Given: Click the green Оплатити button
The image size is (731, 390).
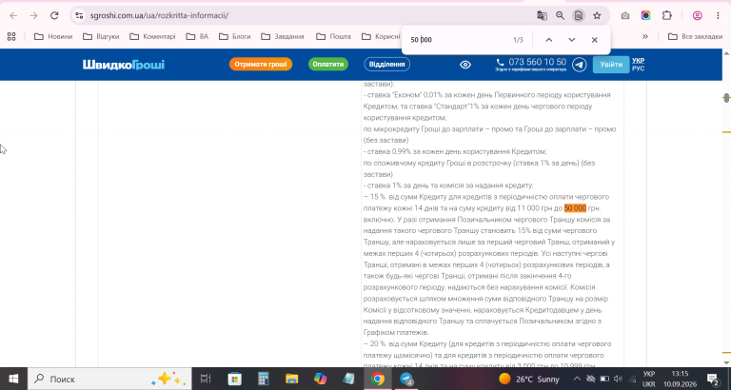Looking at the screenshot, I should click(x=328, y=65).
